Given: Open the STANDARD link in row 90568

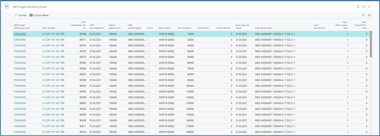Looking at the screenshot, I should point(20,34).
